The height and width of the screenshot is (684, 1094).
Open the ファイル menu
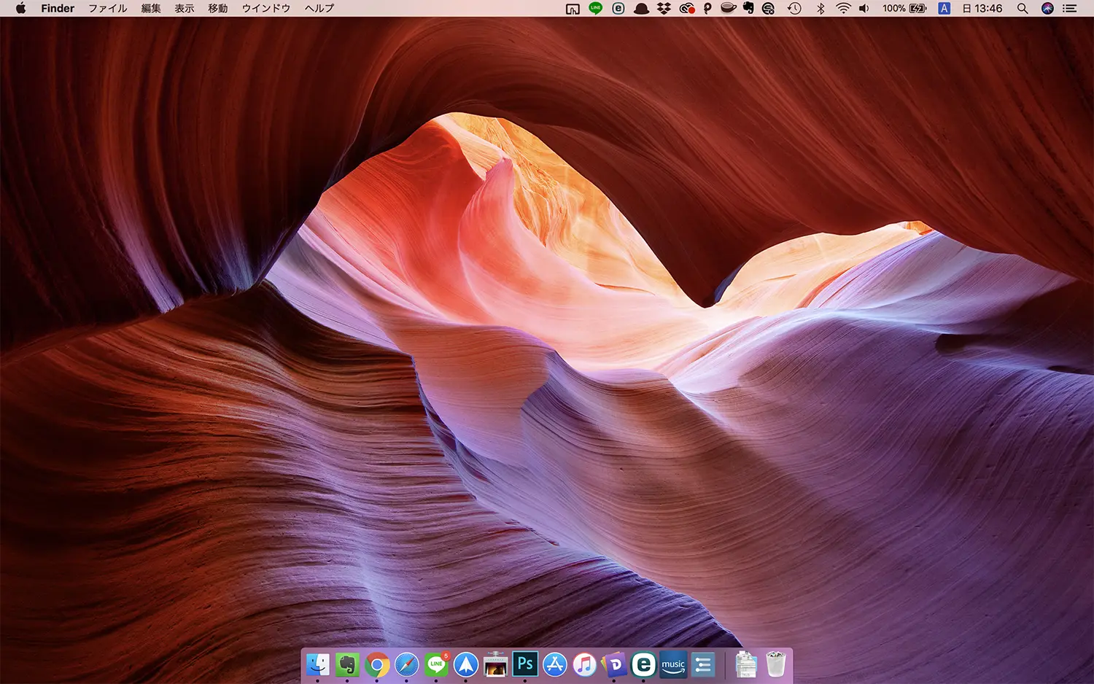(x=108, y=9)
